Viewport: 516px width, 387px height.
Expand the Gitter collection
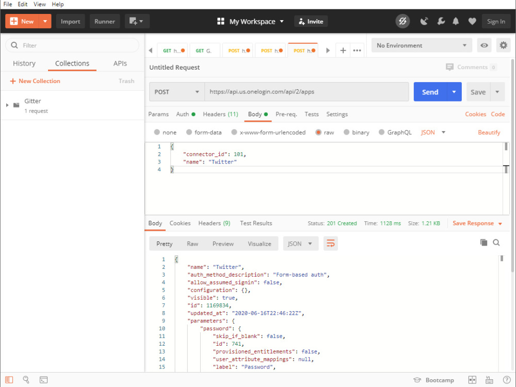[x=7, y=105]
